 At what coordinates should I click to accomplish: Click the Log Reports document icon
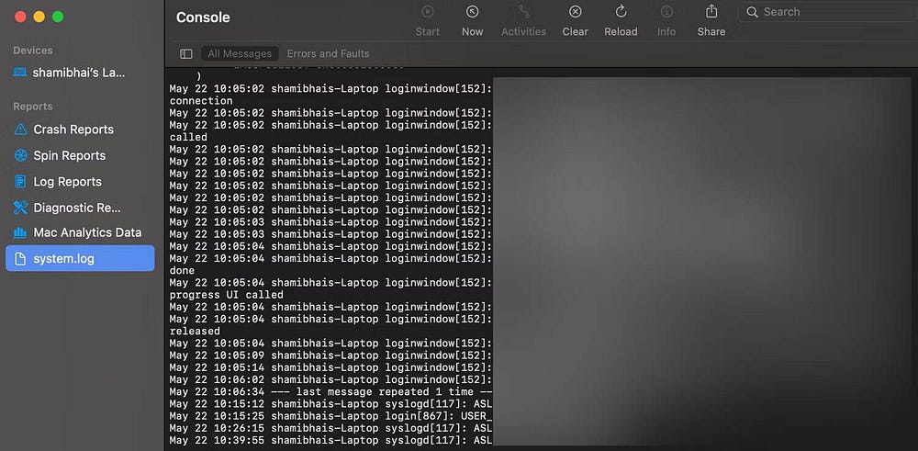[x=20, y=182]
